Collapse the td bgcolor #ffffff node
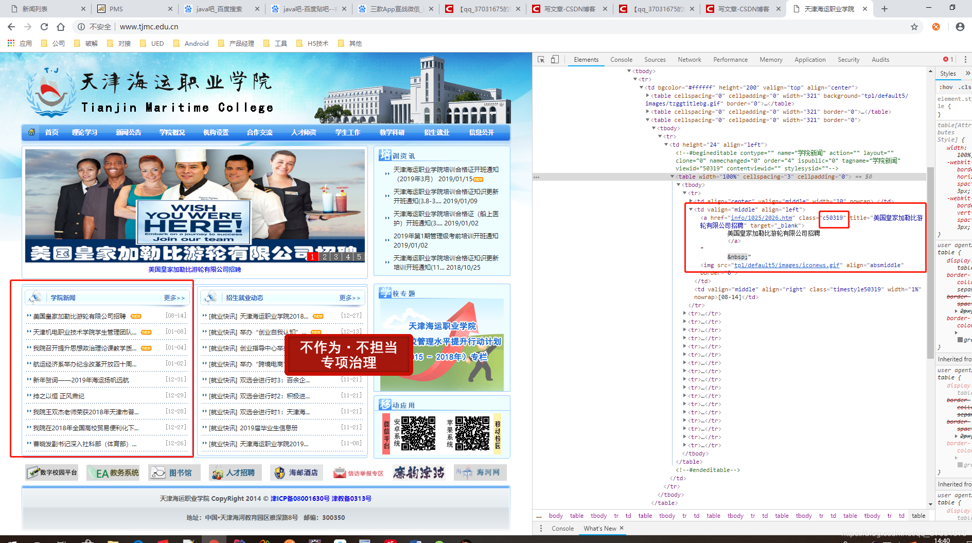Screen dimensions: 972x543 [642, 87]
